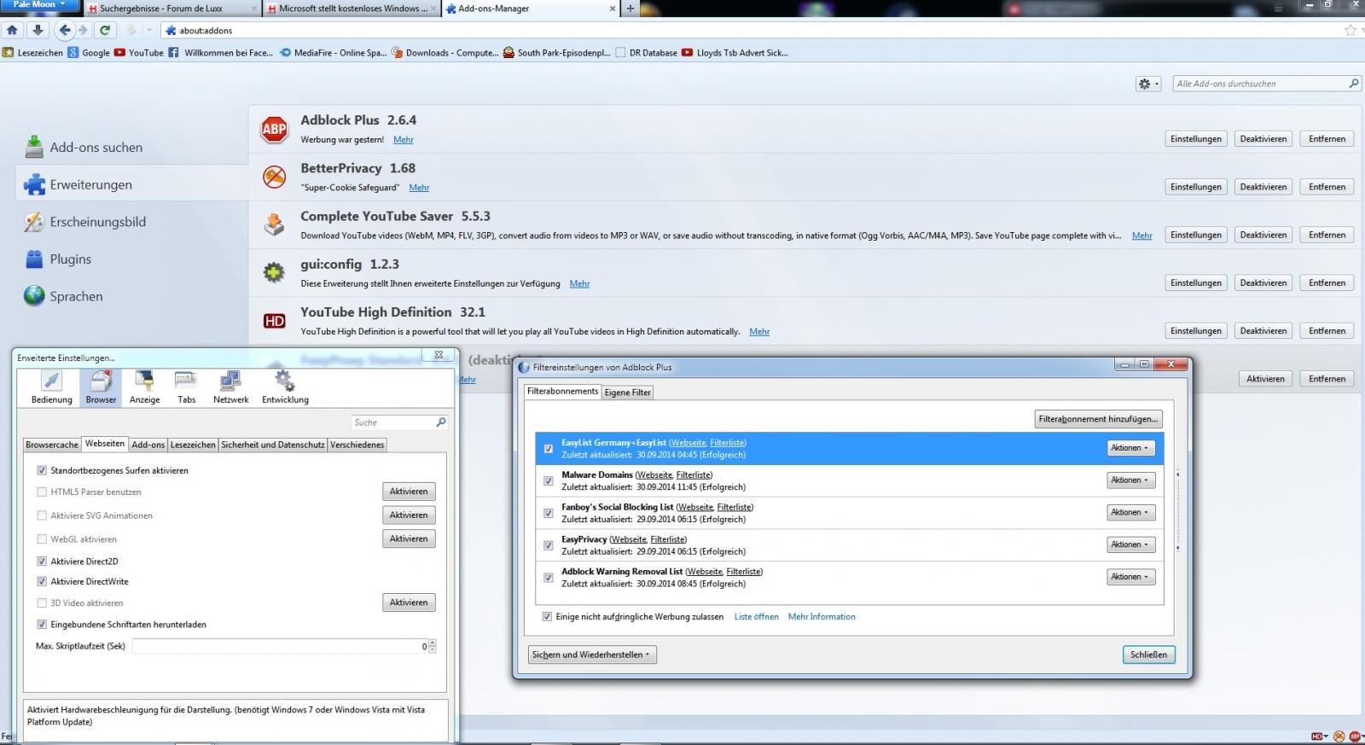This screenshot has width=1365, height=745.
Task: Open Sichern und Wiederherstellen dropdown
Action: [592, 655]
